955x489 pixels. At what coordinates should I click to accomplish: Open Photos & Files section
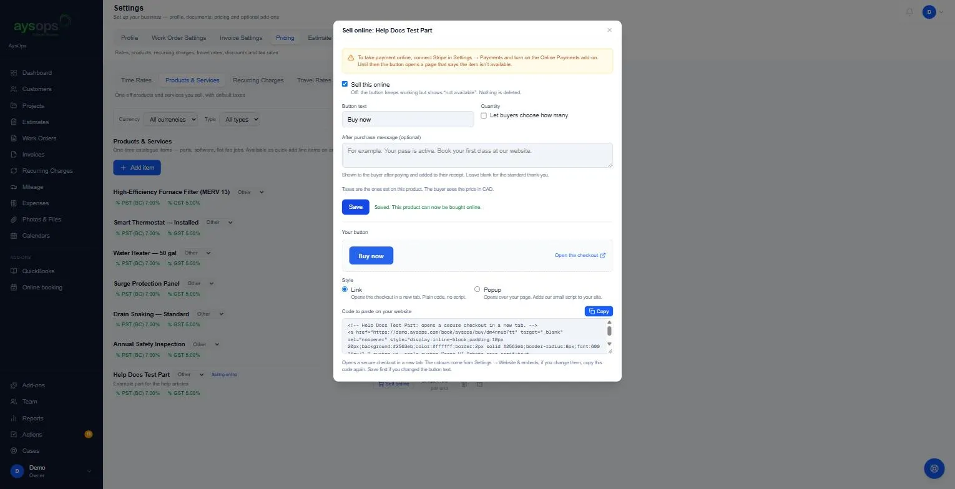(x=41, y=219)
